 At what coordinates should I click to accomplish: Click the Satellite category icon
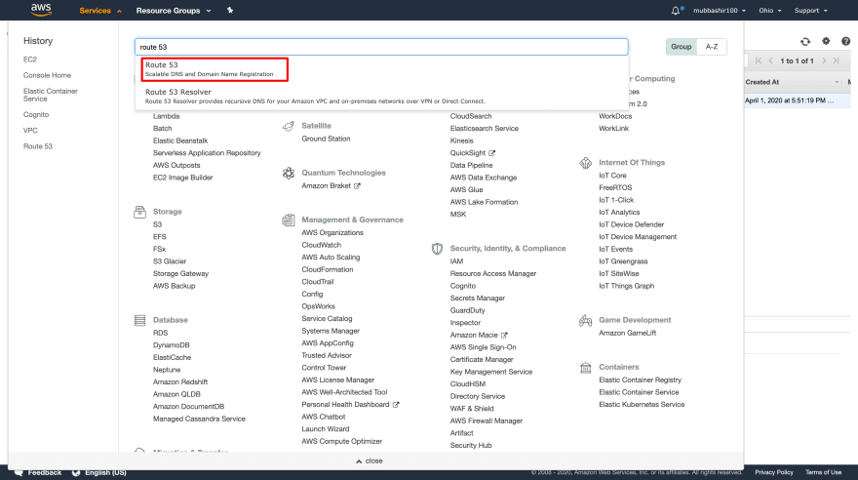tap(289, 126)
